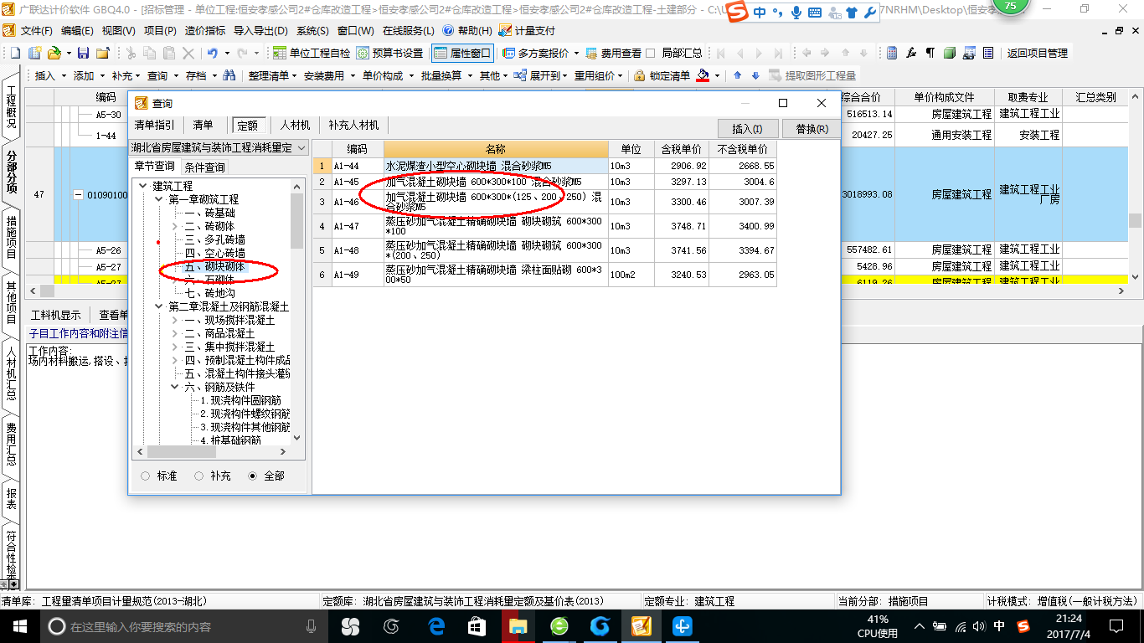This screenshot has height=643, width=1144.
Task: Open Microsoft Edge from taskbar
Action: (436, 626)
